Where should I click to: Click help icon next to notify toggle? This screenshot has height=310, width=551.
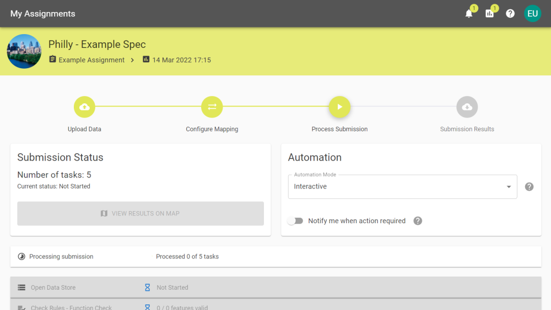[418, 221]
